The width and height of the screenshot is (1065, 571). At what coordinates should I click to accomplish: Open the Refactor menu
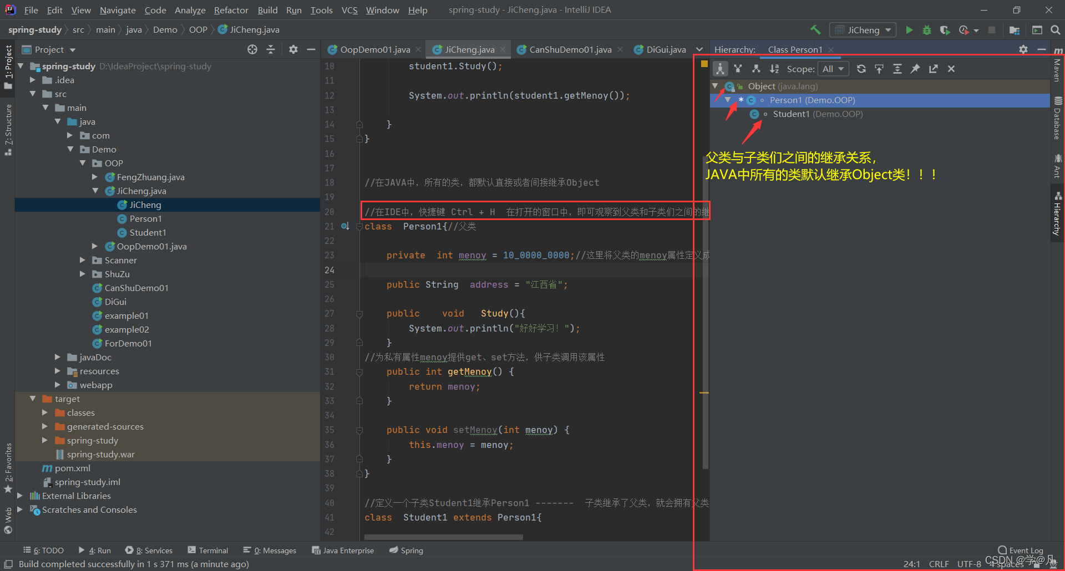pyautogui.click(x=231, y=10)
